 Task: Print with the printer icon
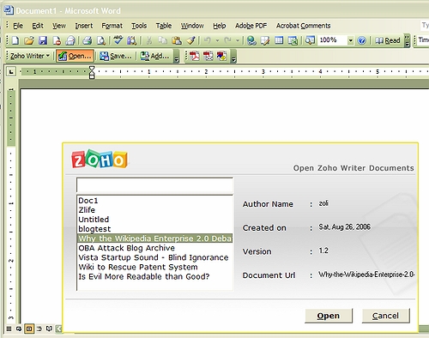tap(88, 40)
